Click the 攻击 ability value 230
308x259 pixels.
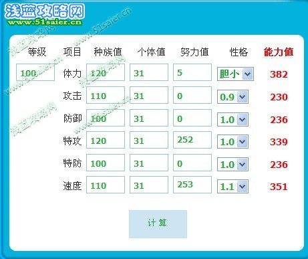(279, 97)
